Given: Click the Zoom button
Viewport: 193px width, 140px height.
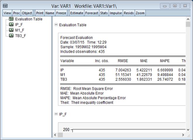Looking at the screenshot, I should point(140,13).
